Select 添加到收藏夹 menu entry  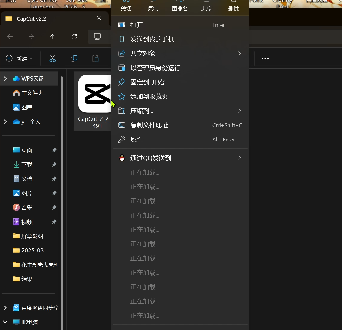pyautogui.click(x=180, y=96)
